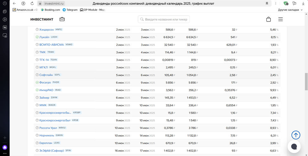Open sidebar more options dots
Viewport: 308px width, 156px height.
point(5,153)
